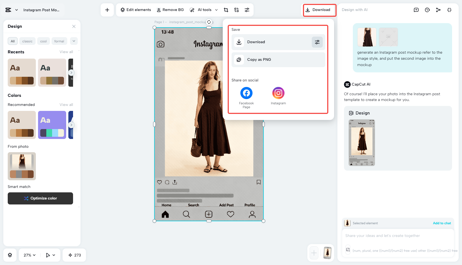Toggle the classic style filter
Image resolution: width=462 pixels, height=265 pixels.
pyautogui.click(x=27, y=41)
